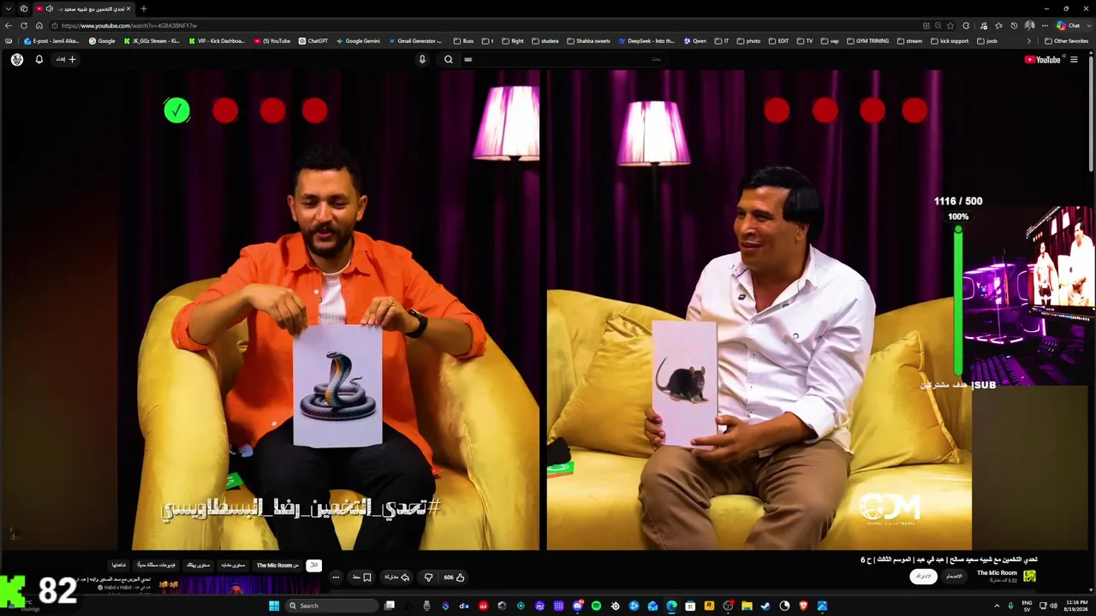Screen dimensions: 1096x616
Task: Open the Qwen bookmark
Action: point(695,41)
